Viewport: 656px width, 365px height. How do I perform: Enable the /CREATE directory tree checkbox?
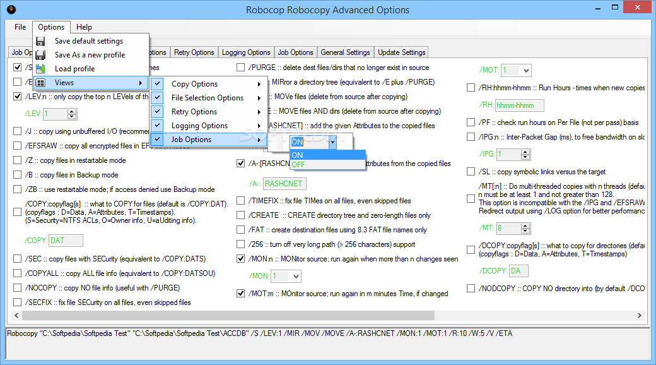point(240,215)
